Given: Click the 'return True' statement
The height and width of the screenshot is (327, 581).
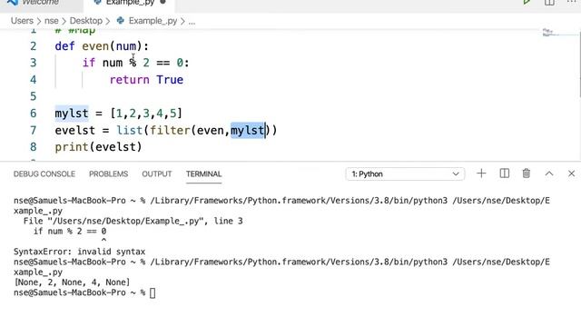Looking at the screenshot, I should click(146, 80).
